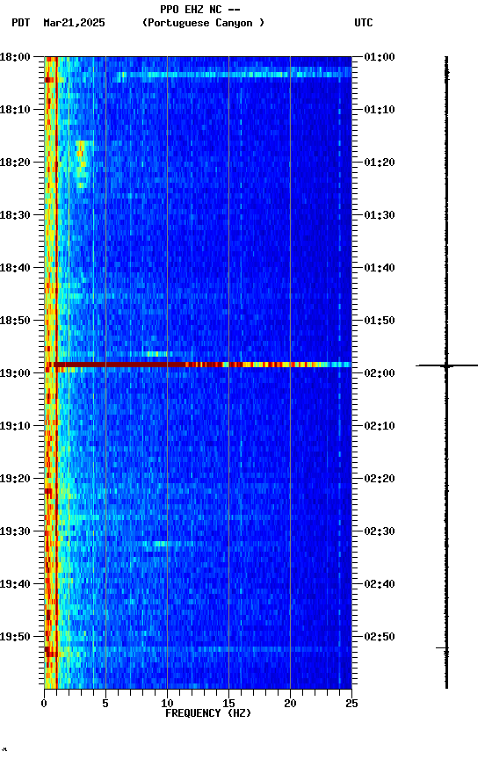Click the "19:50" PDT time label

pyautogui.click(x=15, y=637)
